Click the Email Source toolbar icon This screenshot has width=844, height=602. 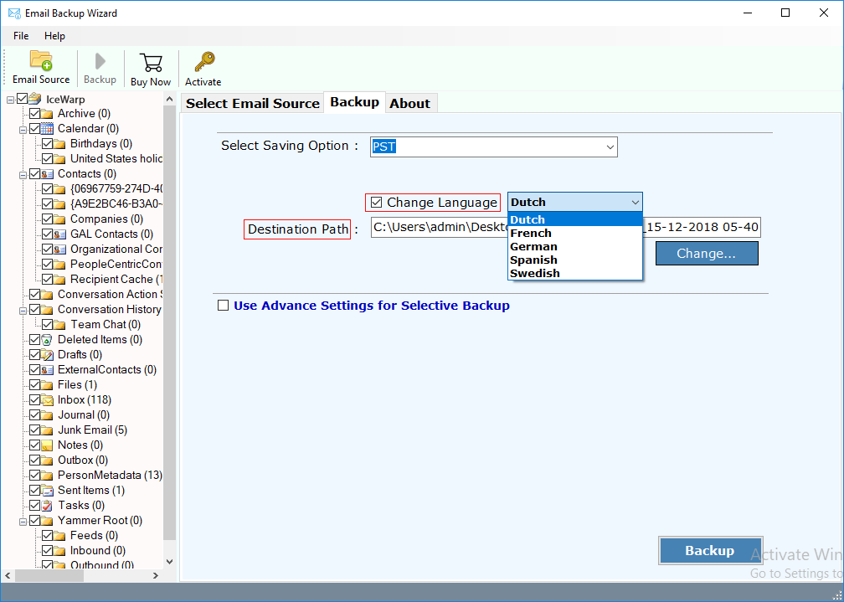[41, 61]
